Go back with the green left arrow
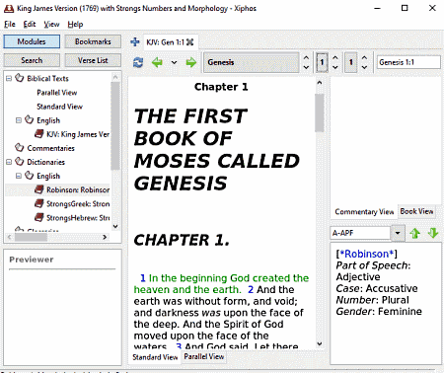This screenshot has width=444, height=373. (157, 62)
